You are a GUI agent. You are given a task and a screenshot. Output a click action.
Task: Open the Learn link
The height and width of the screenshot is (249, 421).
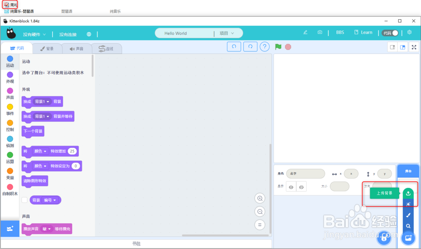pyautogui.click(x=363, y=32)
